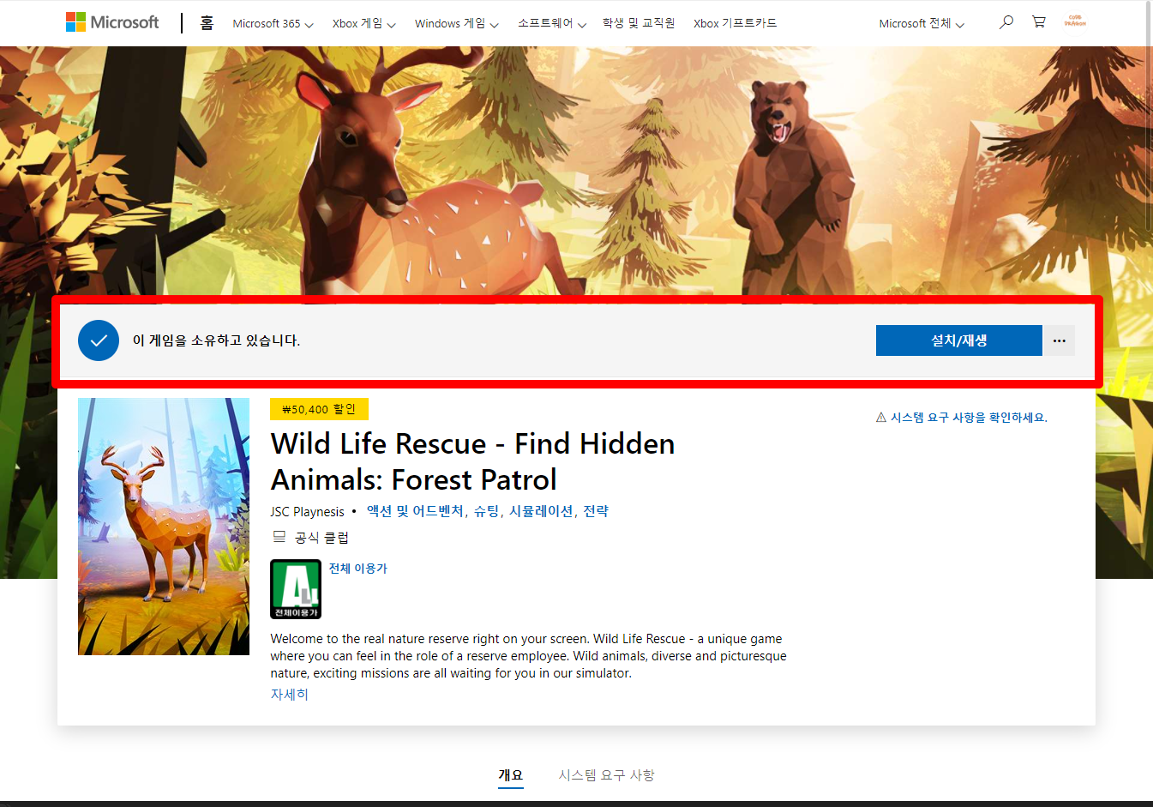1153x807 pixels.
Task: Open the 전략 category link
Action: (596, 511)
